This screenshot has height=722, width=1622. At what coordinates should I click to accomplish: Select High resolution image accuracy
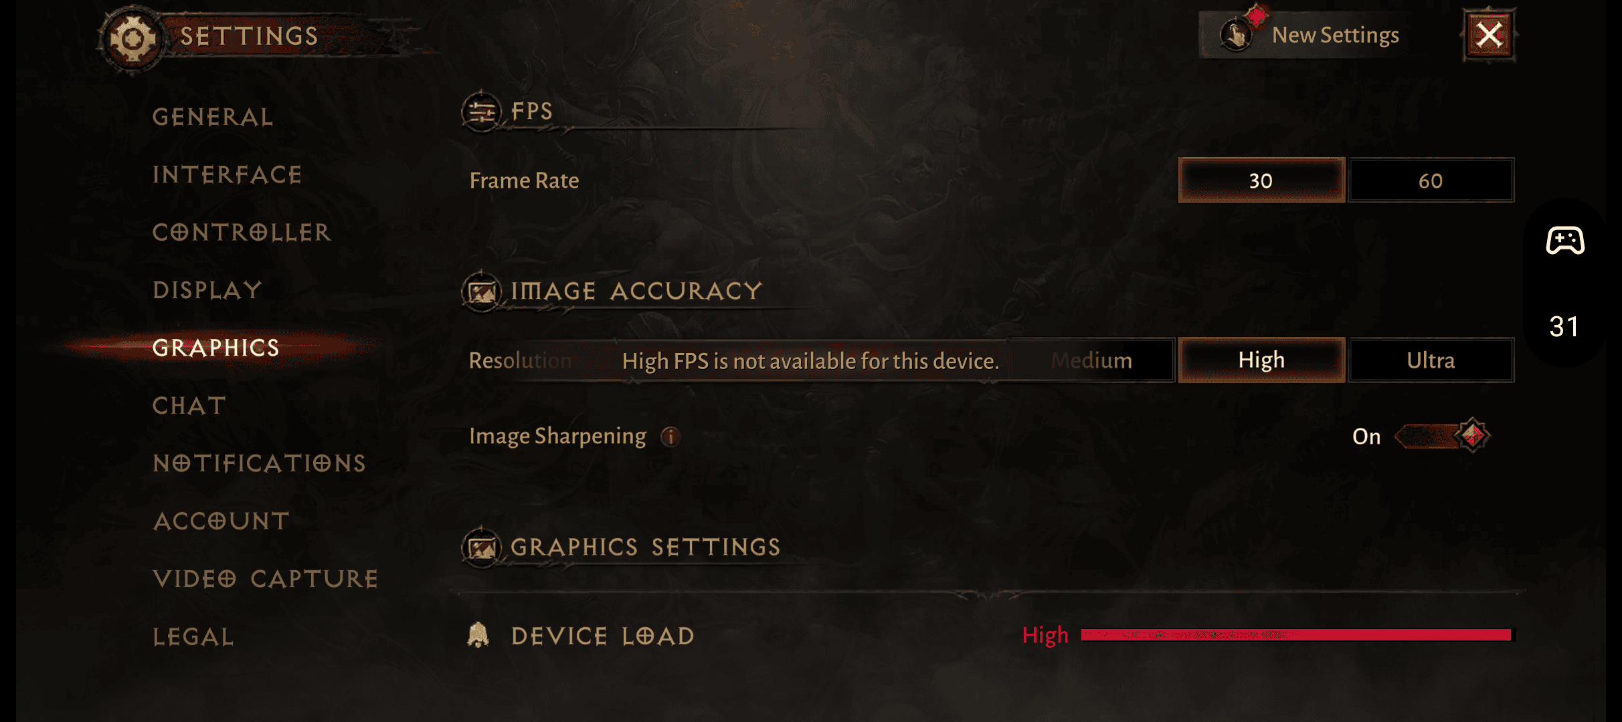(x=1260, y=360)
